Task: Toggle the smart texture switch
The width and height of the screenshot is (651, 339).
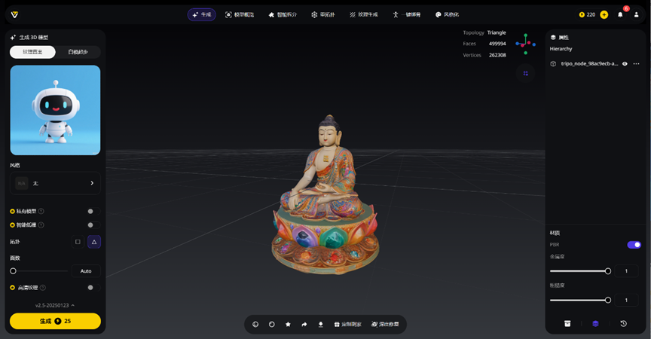Action: (x=93, y=225)
